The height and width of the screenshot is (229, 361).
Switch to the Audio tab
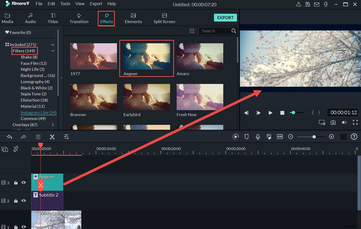30,18
